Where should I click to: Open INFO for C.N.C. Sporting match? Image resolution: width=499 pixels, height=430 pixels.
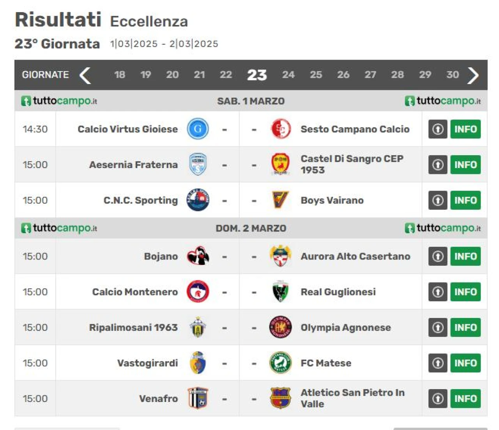[465, 200]
